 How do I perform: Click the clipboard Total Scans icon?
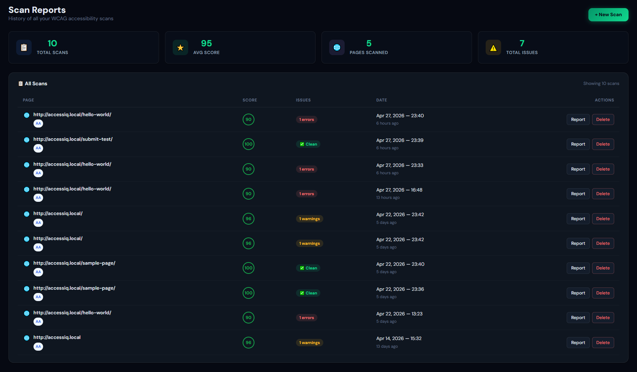[24, 47]
